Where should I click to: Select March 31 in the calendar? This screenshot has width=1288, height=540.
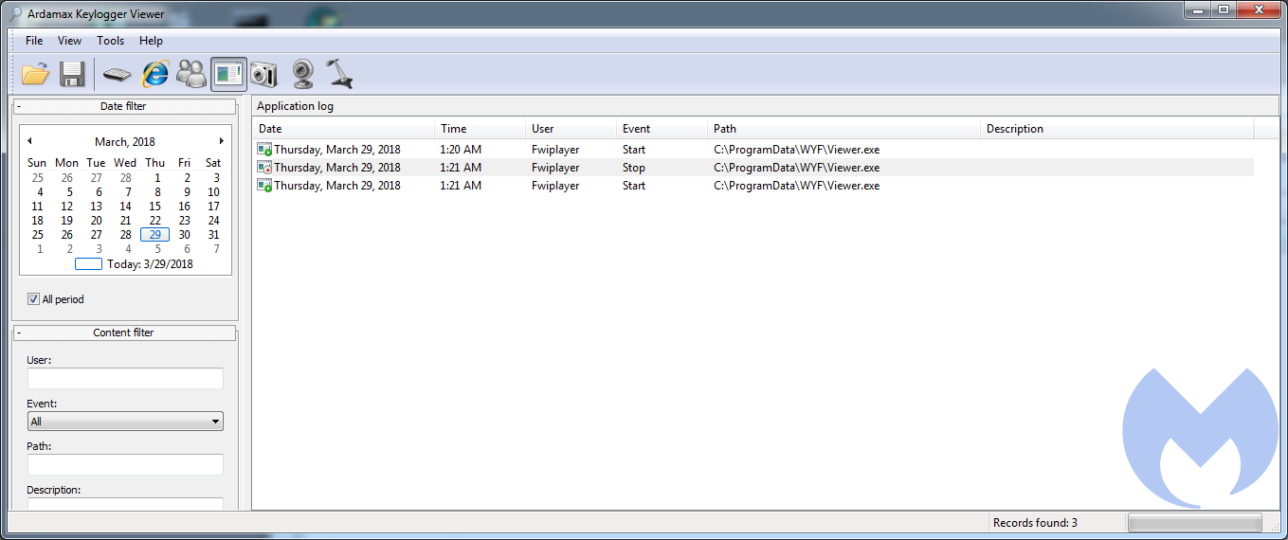[x=213, y=235]
